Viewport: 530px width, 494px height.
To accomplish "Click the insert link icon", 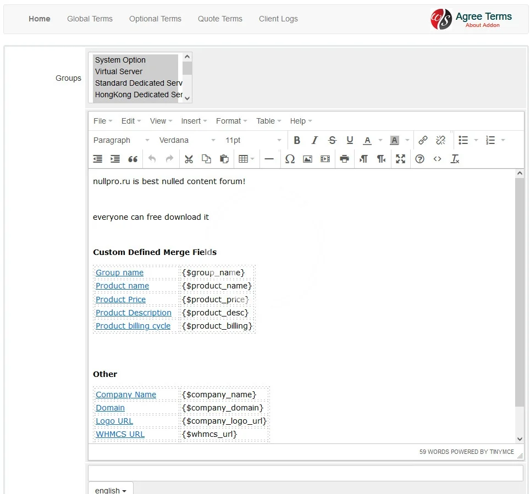I will point(423,140).
